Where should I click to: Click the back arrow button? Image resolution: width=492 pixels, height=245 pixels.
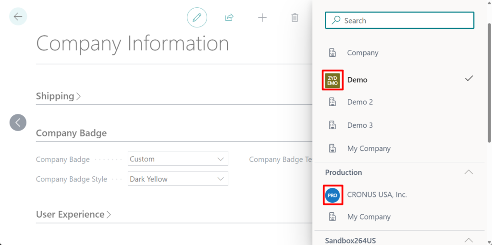point(18,17)
